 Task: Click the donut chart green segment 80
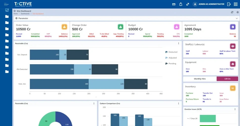pos(47,120)
